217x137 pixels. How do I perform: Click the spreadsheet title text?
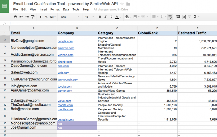[65, 4]
